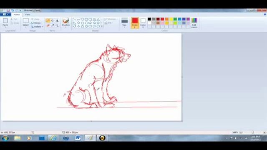Click Resize in Image group
Image resolution: width=267 pixels, height=150 pixels.
36,23
